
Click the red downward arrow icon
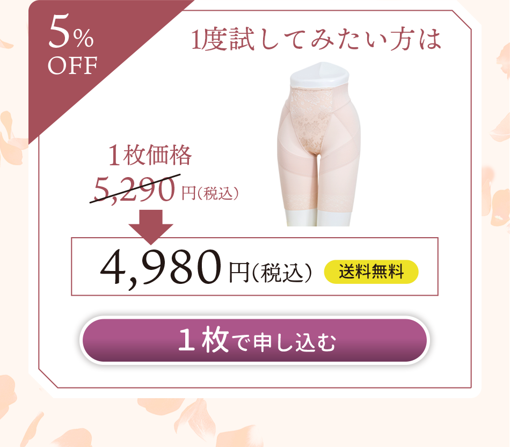tap(151, 227)
